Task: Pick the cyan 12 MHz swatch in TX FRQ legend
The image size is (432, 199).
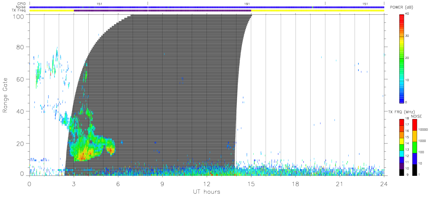Action: (x=401, y=153)
